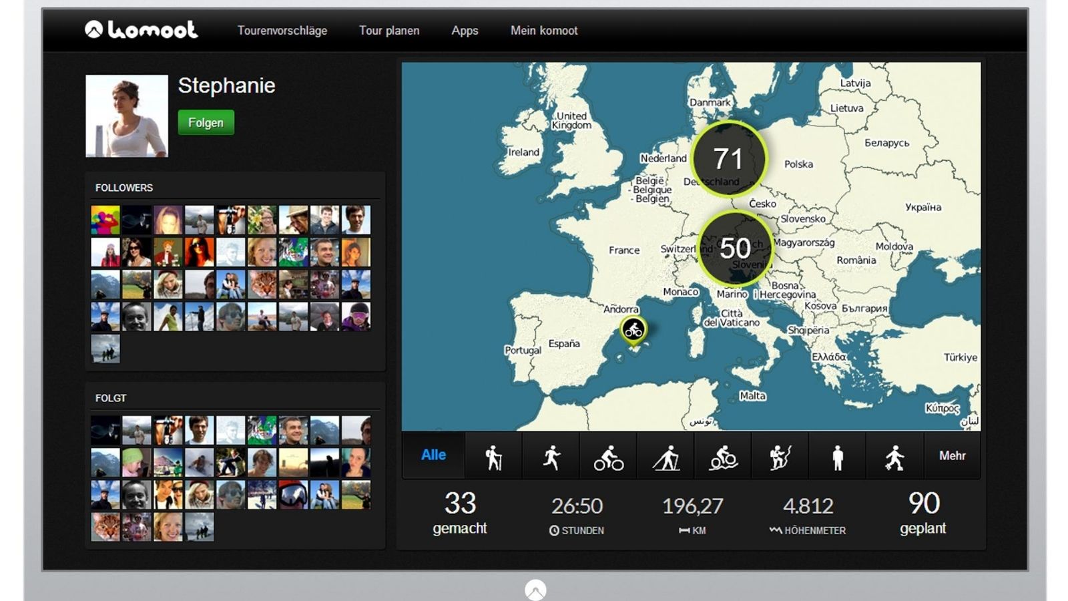
Task: Click the Magyarország label on the map
Action: click(x=804, y=242)
